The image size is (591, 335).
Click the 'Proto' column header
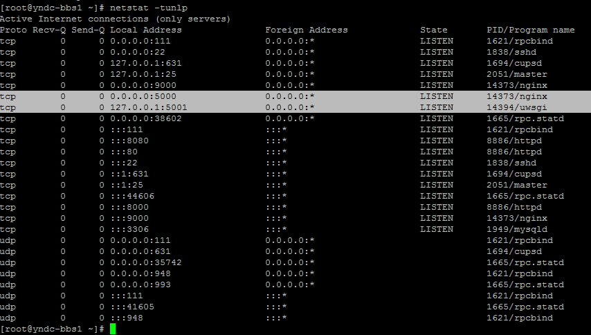coord(14,30)
